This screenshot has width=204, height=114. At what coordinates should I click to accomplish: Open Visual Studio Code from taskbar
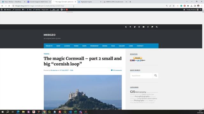(70, 112)
